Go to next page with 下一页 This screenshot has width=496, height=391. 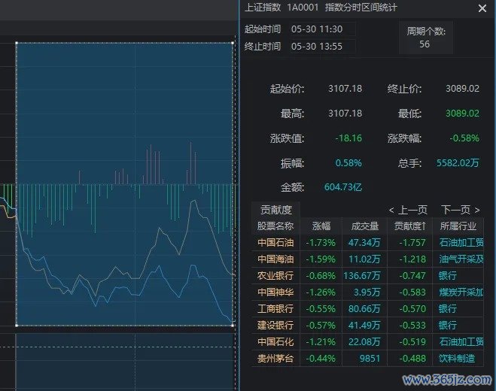point(461,210)
